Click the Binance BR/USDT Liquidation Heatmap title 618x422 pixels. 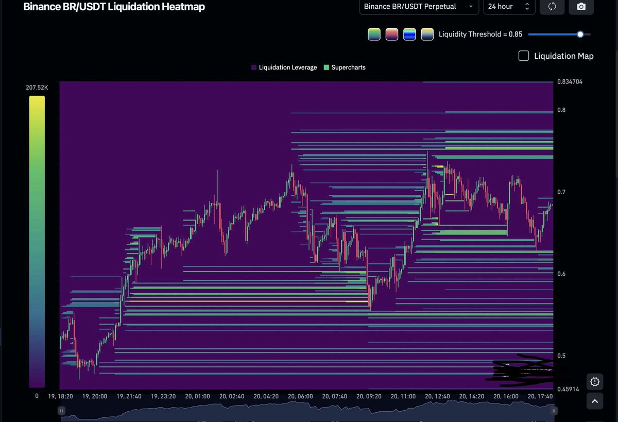pyautogui.click(x=114, y=7)
